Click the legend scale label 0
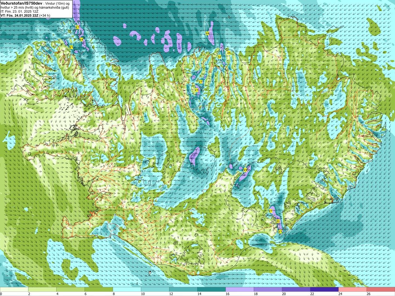 [1, 294]
